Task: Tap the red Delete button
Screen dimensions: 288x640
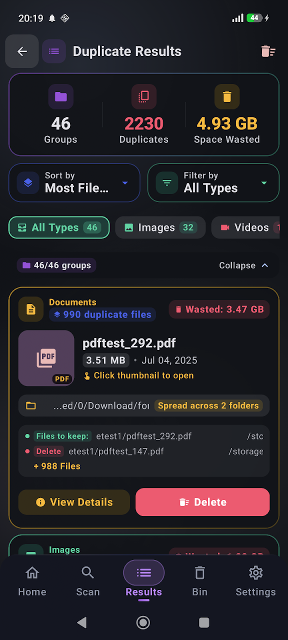Action: (x=202, y=502)
